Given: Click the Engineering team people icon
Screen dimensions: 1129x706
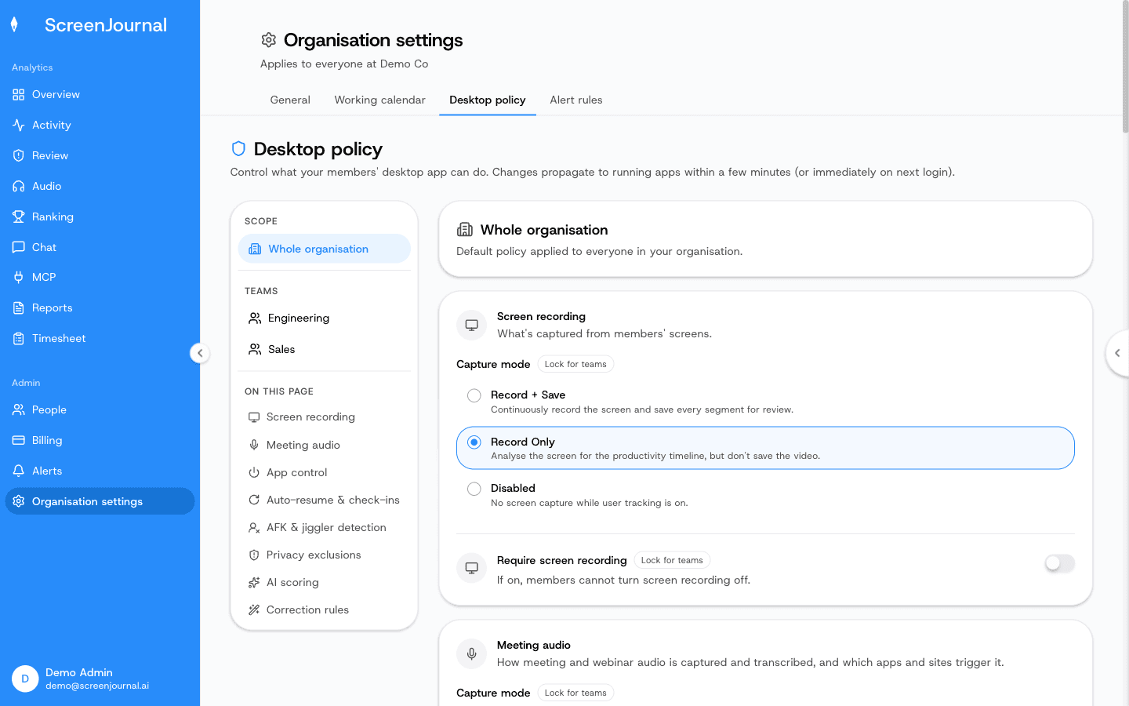Looking at the screenshot, I should pyautogui.click(x=255, y=318).
